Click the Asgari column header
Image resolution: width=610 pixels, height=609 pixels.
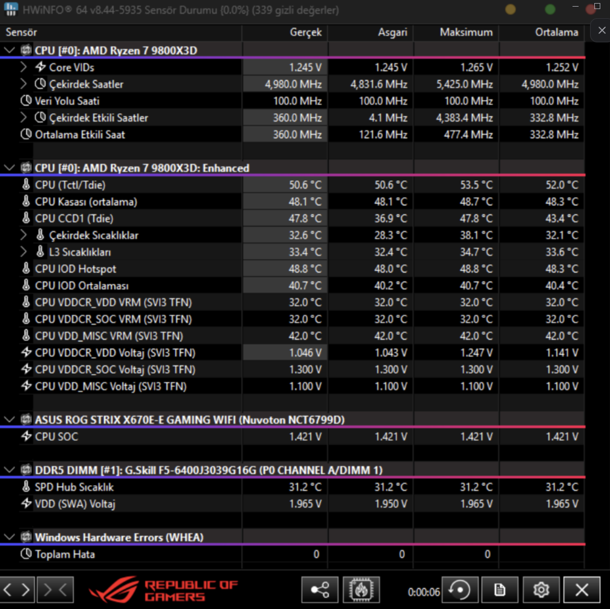[371, 32]
